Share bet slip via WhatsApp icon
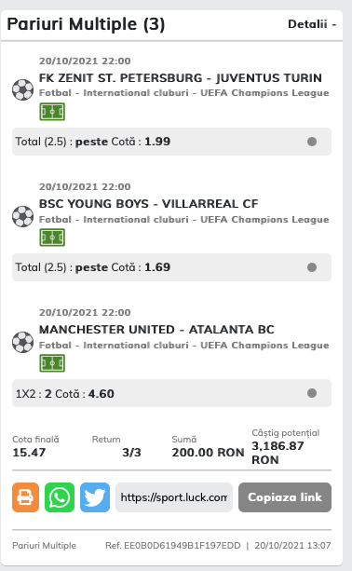Viewport: 352px width, 571px height. (60, 497)
